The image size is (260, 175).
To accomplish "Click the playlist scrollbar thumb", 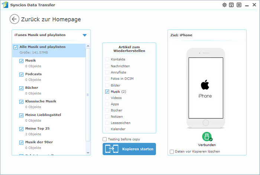I will click(88, 95).
